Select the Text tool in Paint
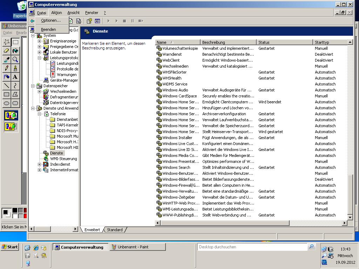This screenshot has width=359, height=269. (15, 77)
